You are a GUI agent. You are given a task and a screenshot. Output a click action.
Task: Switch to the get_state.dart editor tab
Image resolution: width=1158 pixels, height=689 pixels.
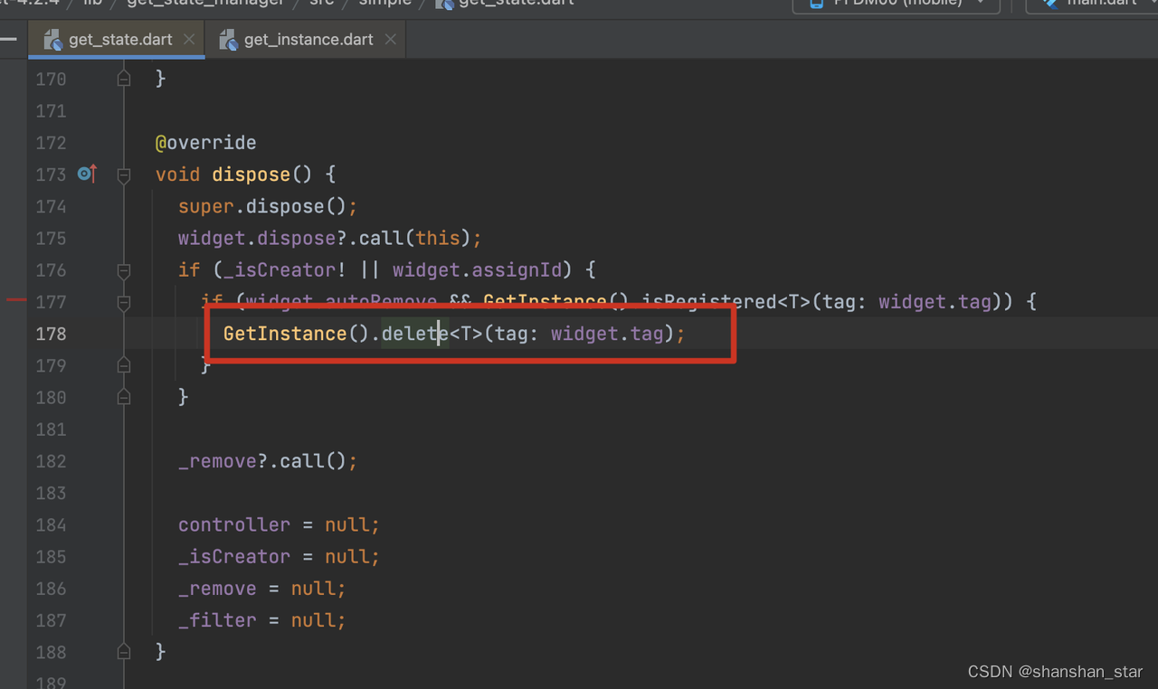(x=118, y=40)
